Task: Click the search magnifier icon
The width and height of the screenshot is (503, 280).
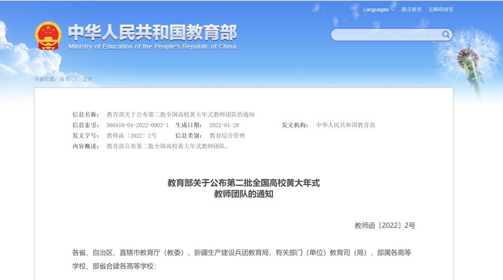Action: pos(446,34)
